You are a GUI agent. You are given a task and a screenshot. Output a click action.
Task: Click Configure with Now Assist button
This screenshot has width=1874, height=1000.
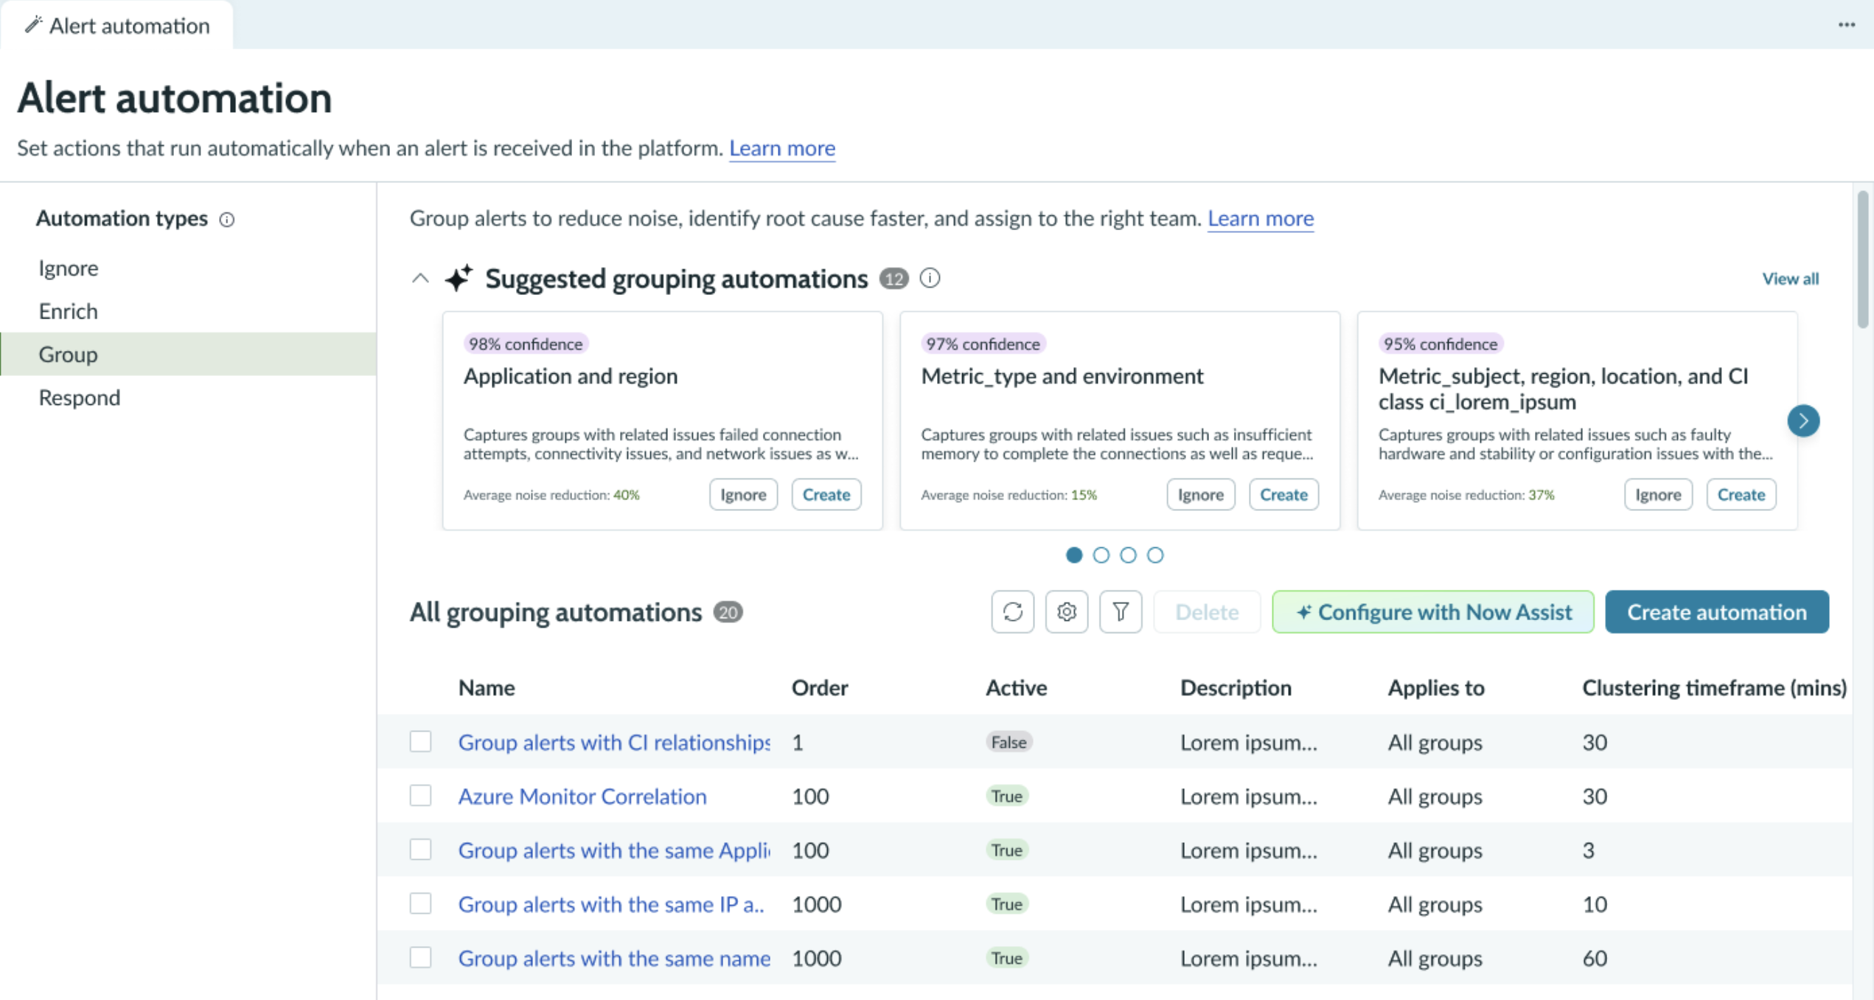(1432, 611)
